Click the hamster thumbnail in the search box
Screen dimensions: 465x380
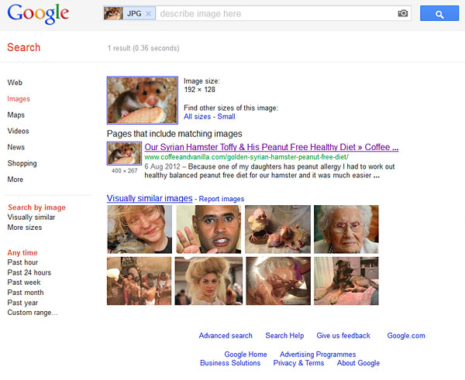(x=113, y=14)
